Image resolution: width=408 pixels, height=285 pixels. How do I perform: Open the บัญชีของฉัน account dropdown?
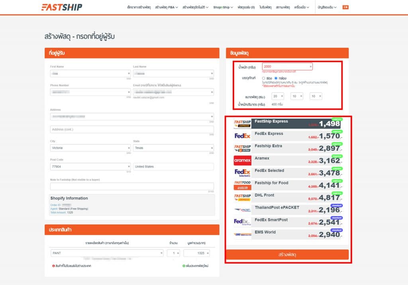327,7
